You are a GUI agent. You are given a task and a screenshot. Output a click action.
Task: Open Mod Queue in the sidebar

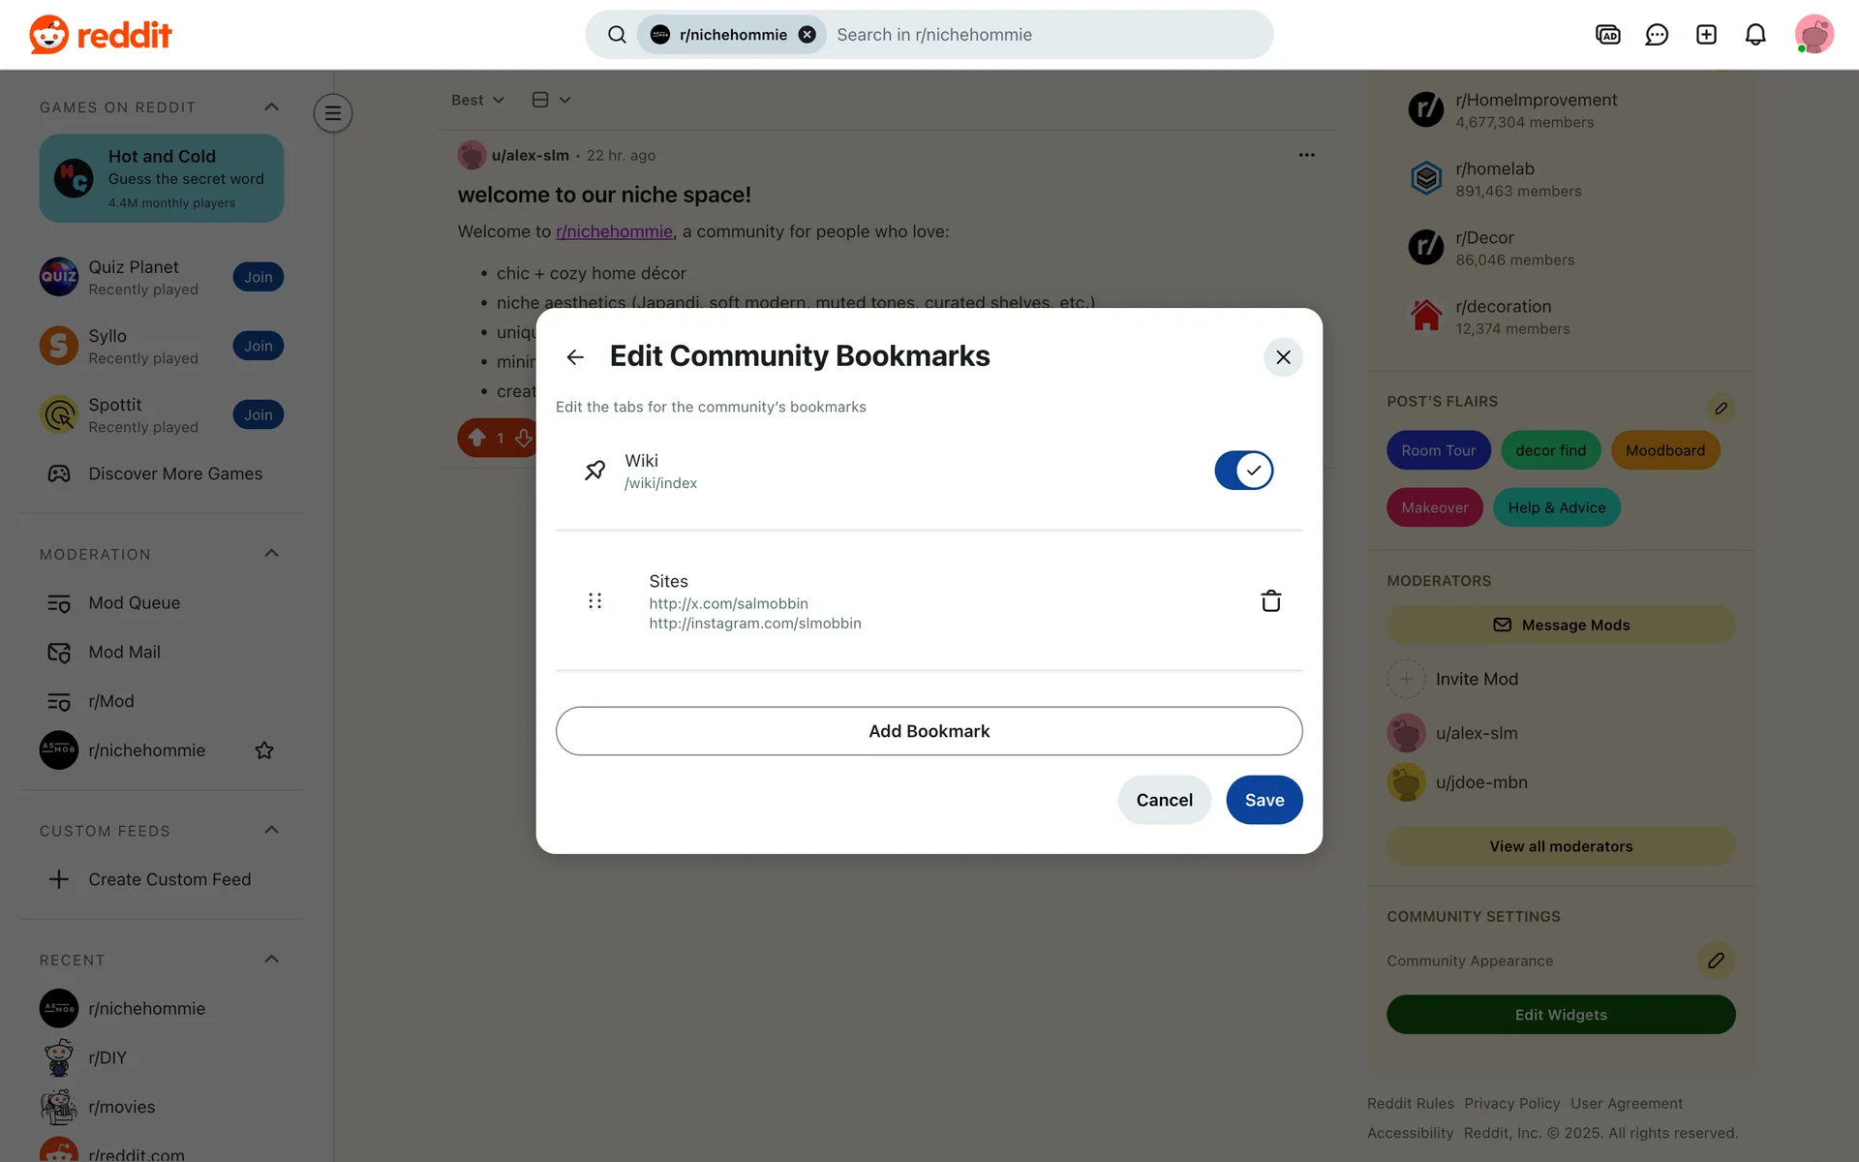point(134,603)
